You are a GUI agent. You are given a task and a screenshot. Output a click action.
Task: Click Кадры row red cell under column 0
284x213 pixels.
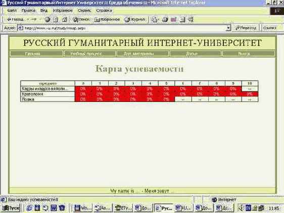coord(83,89)
